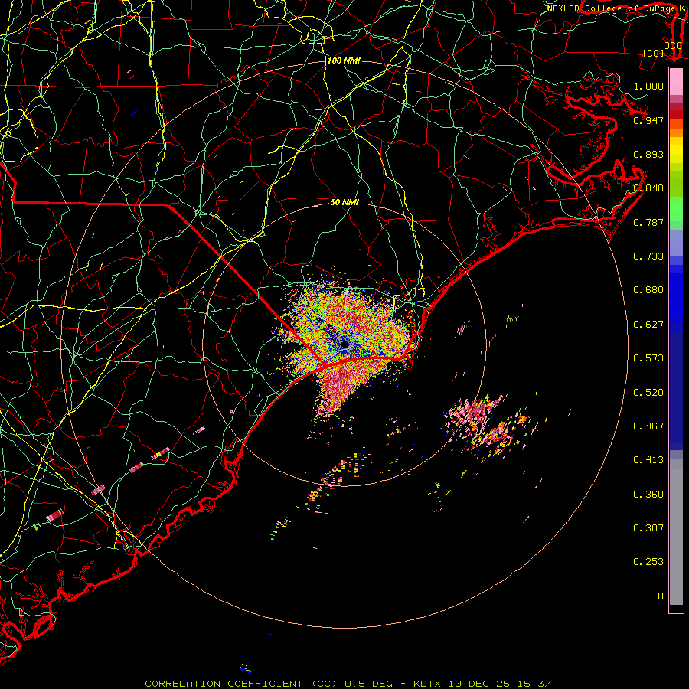This screenshot has height=689, width=689.
Task: Click the '0.840' color scale value
Action: point(648,188)
